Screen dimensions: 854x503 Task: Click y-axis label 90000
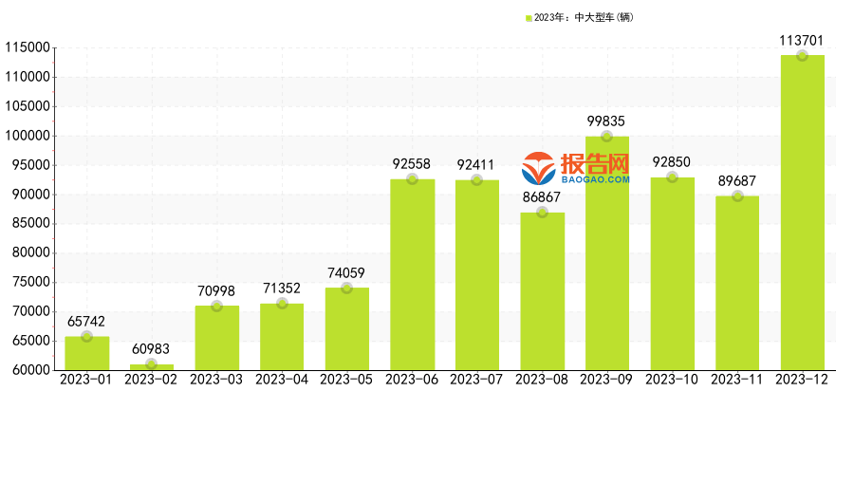pos(31,195)
